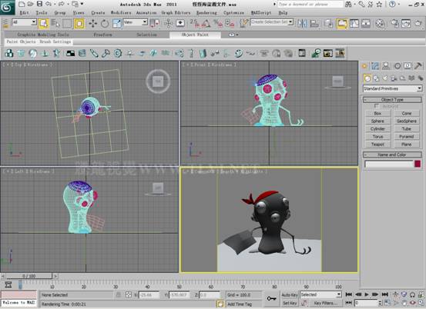Viewport: 426px width, 309px height.
Task: Click the Mirror tool icon
Action: (302, 24)
